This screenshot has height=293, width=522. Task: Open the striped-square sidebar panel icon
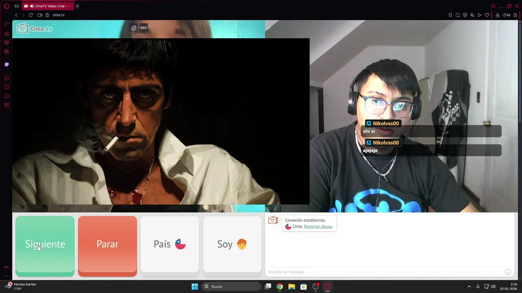point(7,43)
